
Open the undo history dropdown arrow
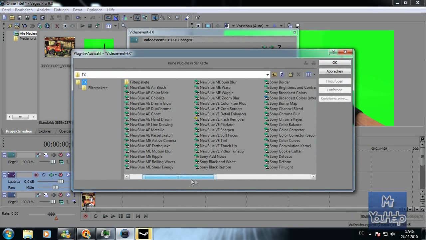[85, 18]
